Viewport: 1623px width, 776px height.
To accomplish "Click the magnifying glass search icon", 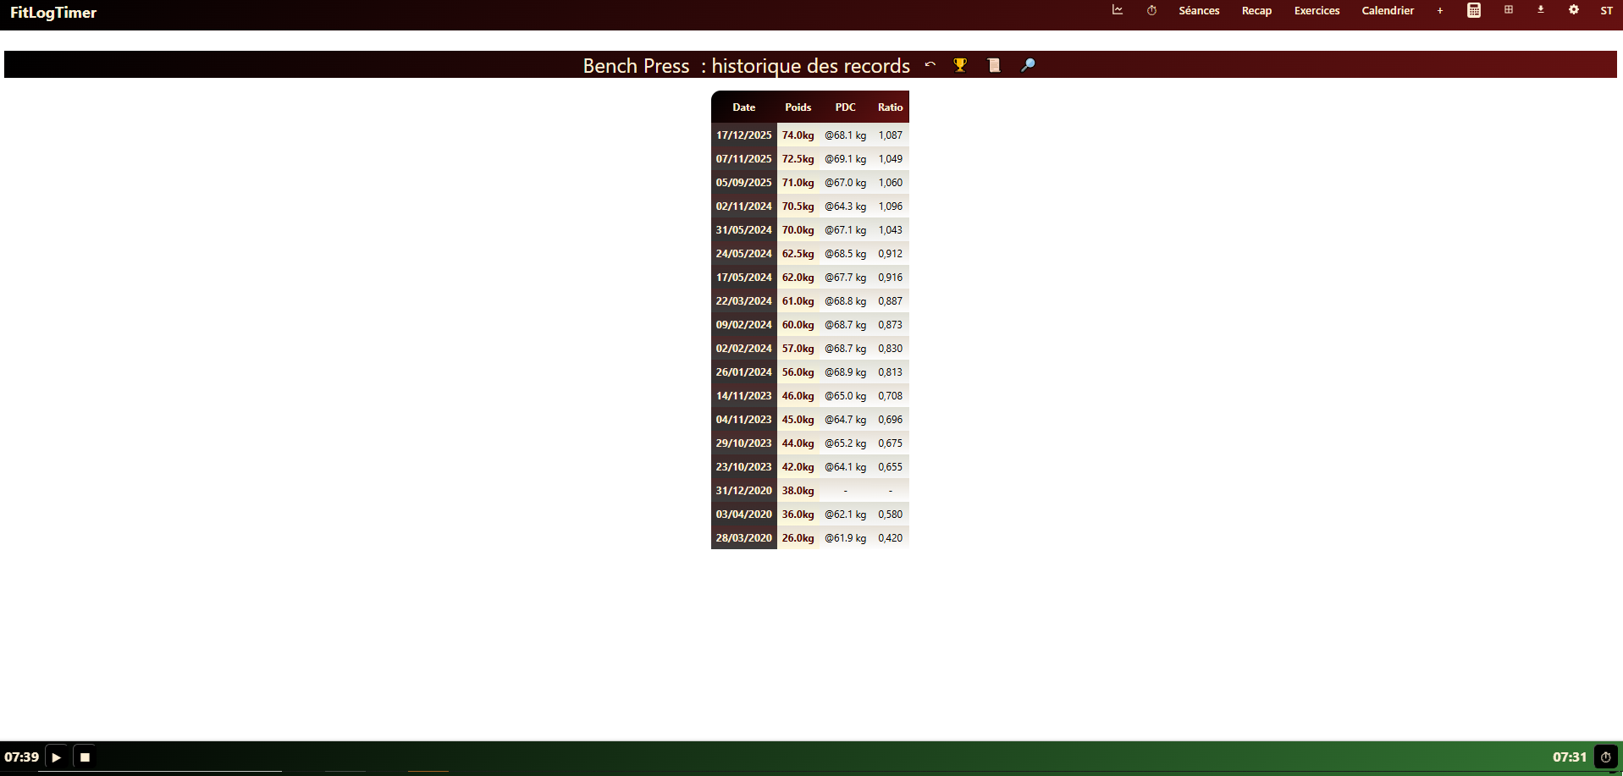I will [1028, 65].
